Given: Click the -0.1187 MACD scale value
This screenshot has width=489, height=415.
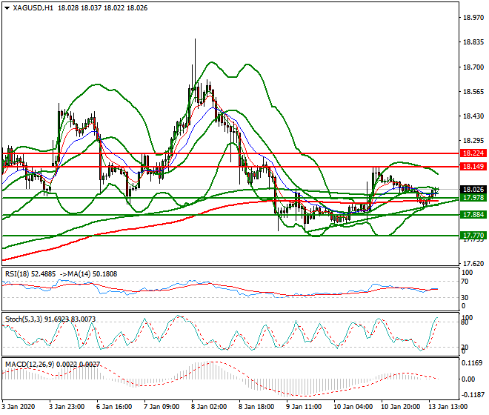Looking at the screenshot, I should pyautogui.click(x=472, y=395).
